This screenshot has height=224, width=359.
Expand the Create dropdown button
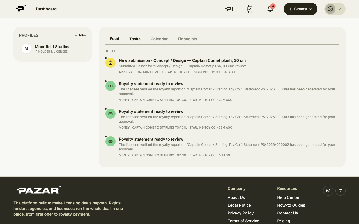click(x=300, y=9)
